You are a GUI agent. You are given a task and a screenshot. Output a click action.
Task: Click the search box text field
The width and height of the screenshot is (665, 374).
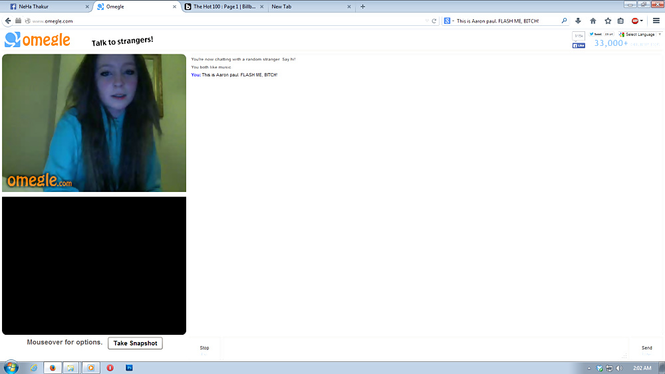click(507, 21)
